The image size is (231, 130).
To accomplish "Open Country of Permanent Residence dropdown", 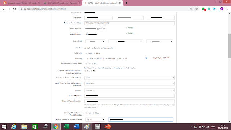I will [130, 78].
